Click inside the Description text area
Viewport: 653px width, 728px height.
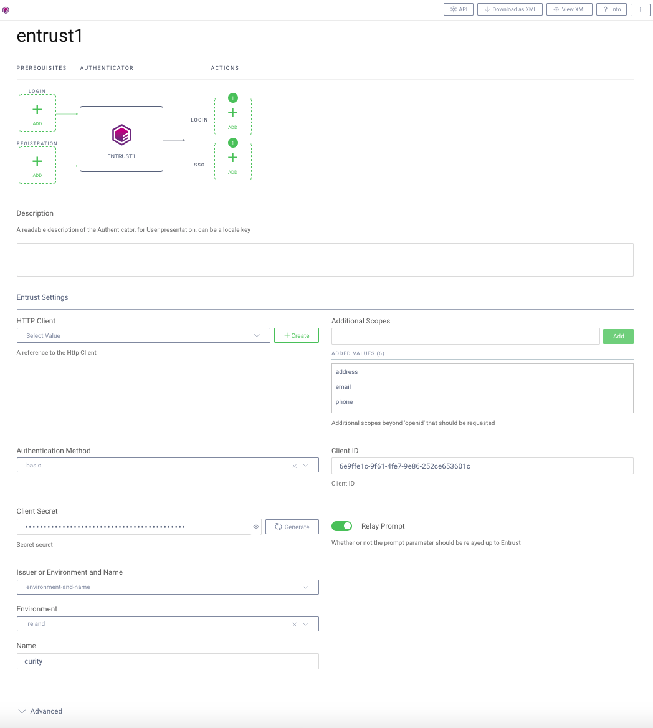tap(325, 259)
